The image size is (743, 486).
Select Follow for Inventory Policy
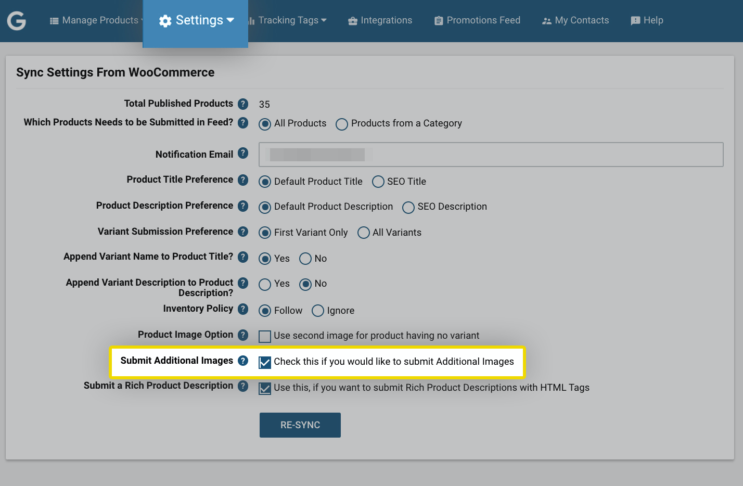[x=265, y=311]
